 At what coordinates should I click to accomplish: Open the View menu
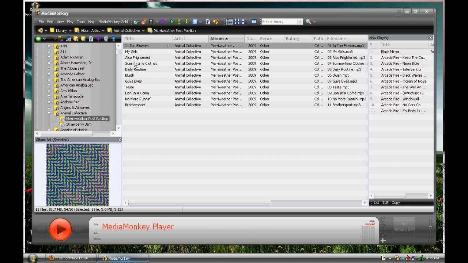[60, 22]
